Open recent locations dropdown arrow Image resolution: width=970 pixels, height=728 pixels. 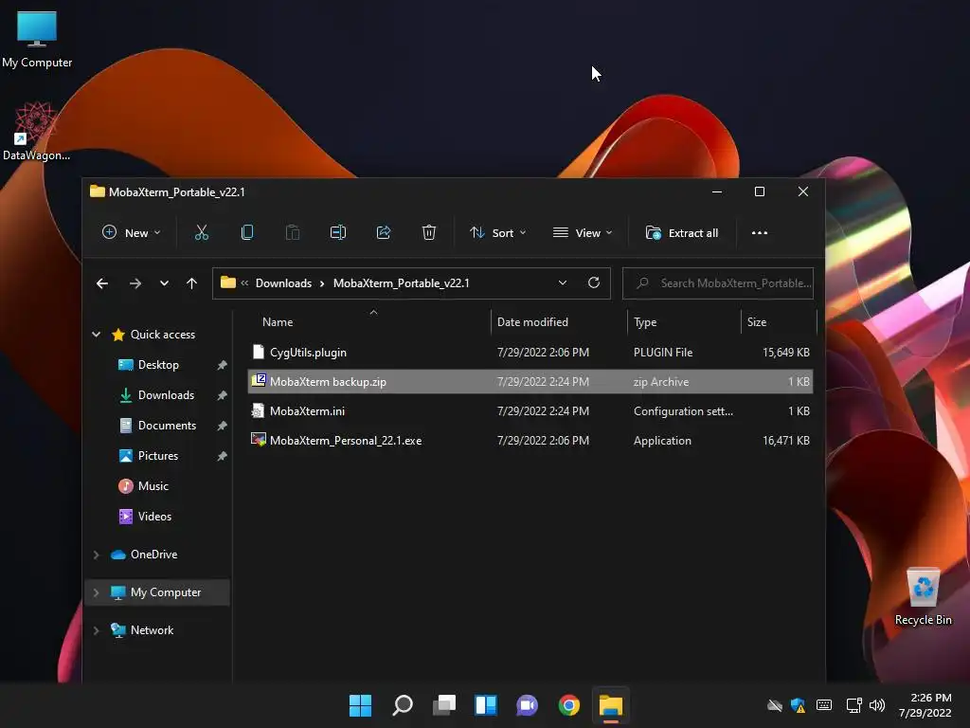164,283
